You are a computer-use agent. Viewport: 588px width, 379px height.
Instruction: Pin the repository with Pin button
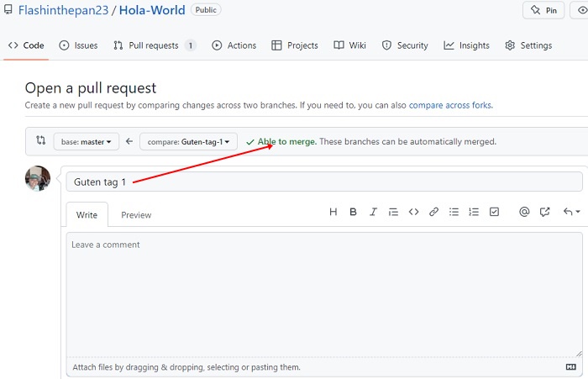point(543,10)
